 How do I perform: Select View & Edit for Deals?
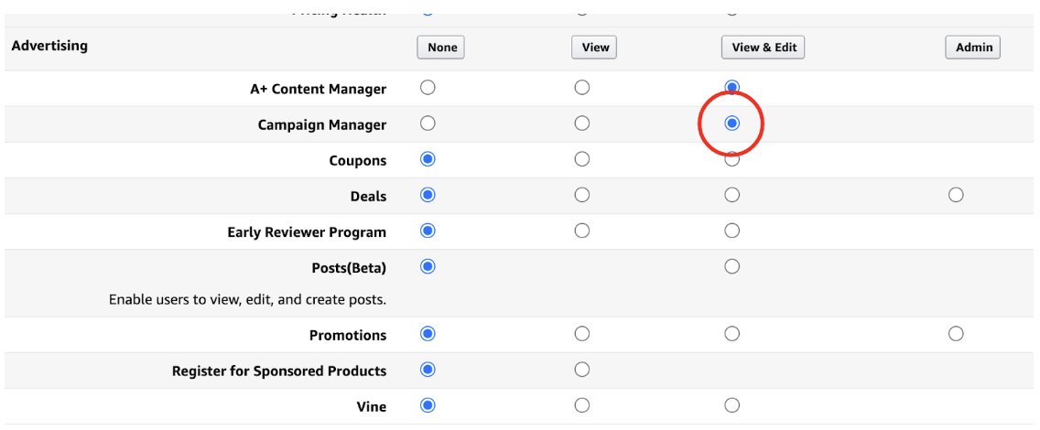point(731,195)
